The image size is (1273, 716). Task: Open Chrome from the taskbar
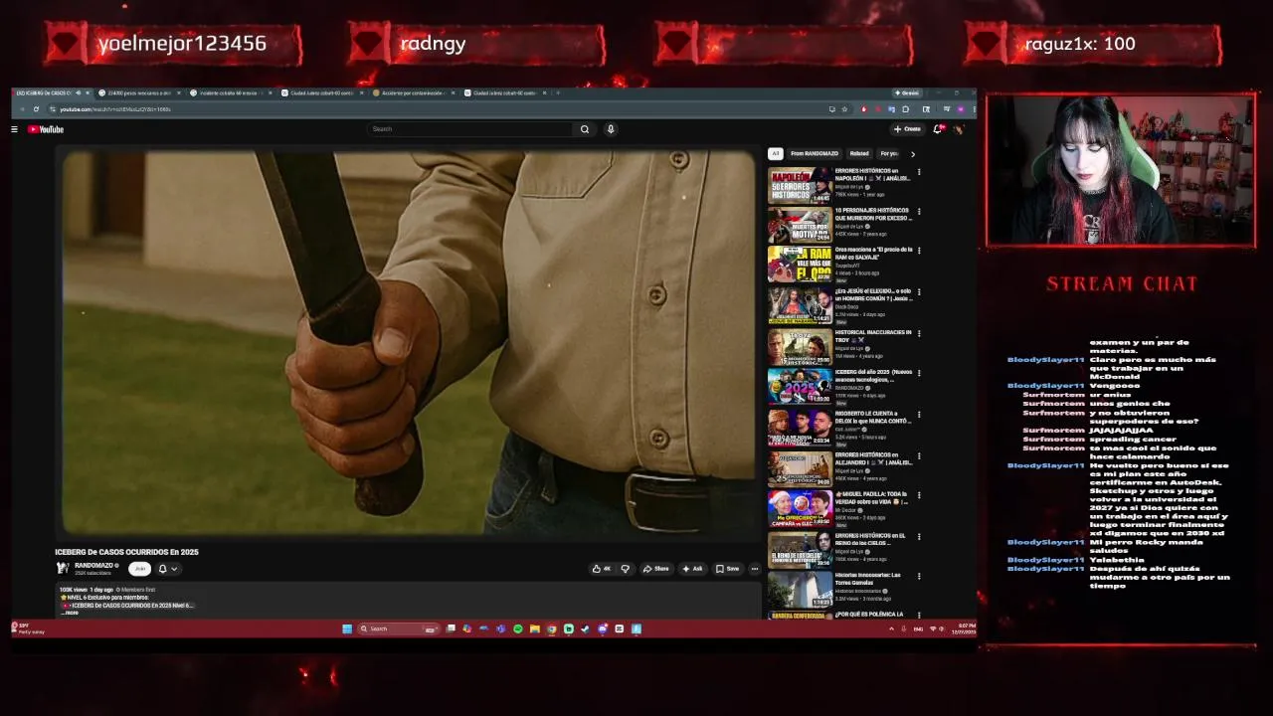pos(551,628)
